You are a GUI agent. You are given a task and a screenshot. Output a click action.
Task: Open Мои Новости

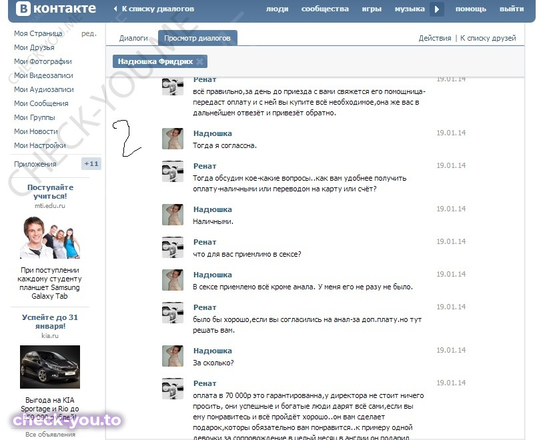(x=36, y=131)
